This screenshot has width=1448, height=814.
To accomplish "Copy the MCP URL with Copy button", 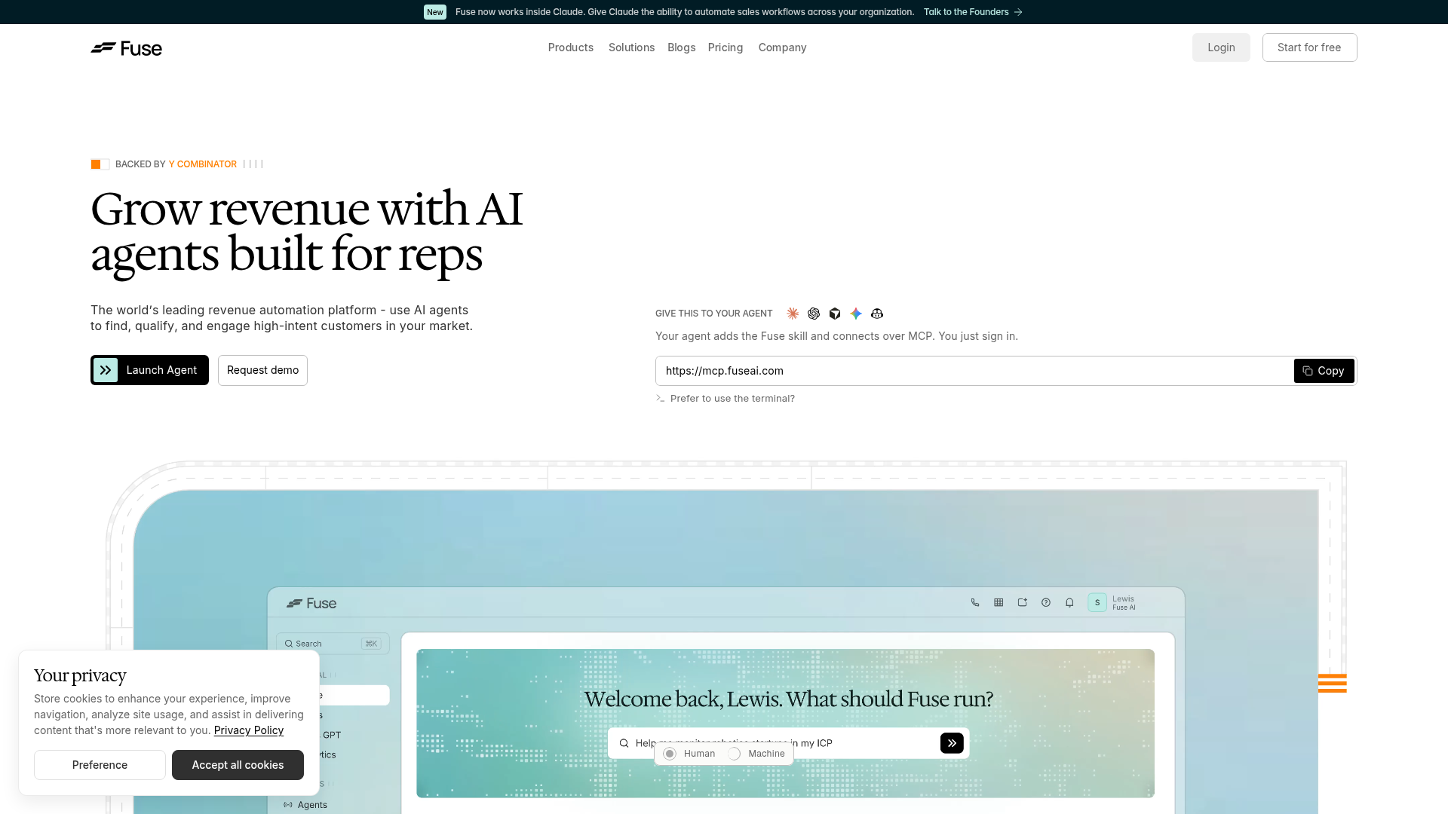I will (x=1324, y=371).
